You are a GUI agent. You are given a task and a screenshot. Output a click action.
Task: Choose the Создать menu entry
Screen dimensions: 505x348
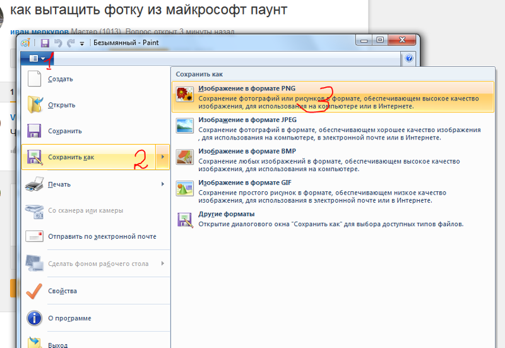pyautogui.click(x=96, y=79)
